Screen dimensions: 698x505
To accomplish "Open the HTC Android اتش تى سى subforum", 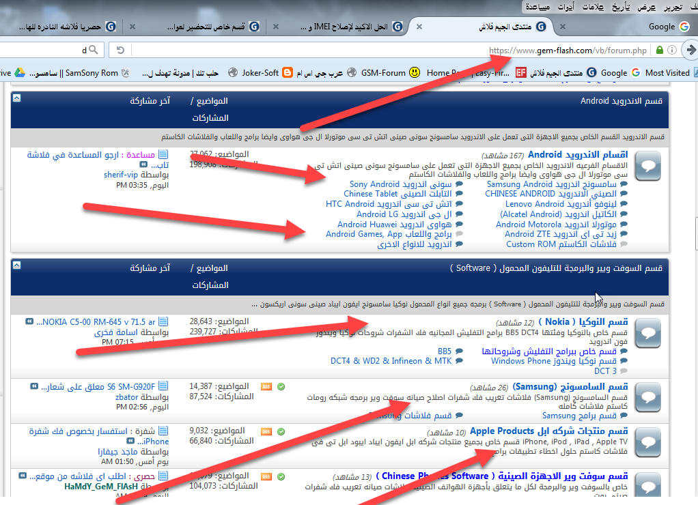I will [389, 204].
